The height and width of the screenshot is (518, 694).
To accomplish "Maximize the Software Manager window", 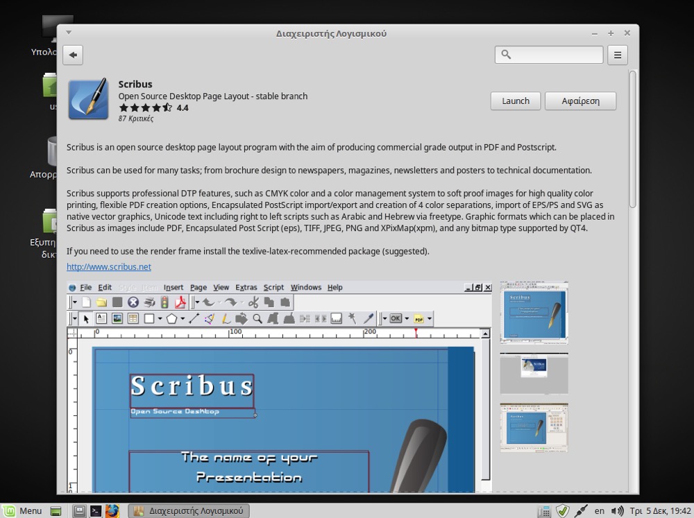I will pyautogui.click(x=611, y=33).
